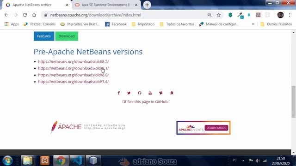Screen dimensions: 296x166
Task: Open the NetBeans 7.4 download link
Action: click(74, 82)
